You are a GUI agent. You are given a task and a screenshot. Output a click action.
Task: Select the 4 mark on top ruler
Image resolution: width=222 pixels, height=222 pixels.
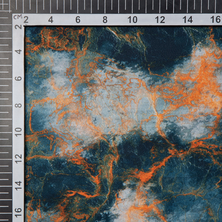pyautogui.click(x=51, y=20)
